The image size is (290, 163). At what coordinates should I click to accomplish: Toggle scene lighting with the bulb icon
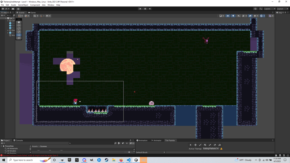pos(233,16)
